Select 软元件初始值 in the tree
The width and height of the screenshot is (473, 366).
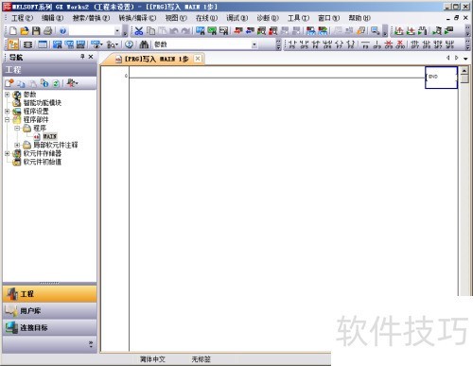tap(43, 162)
